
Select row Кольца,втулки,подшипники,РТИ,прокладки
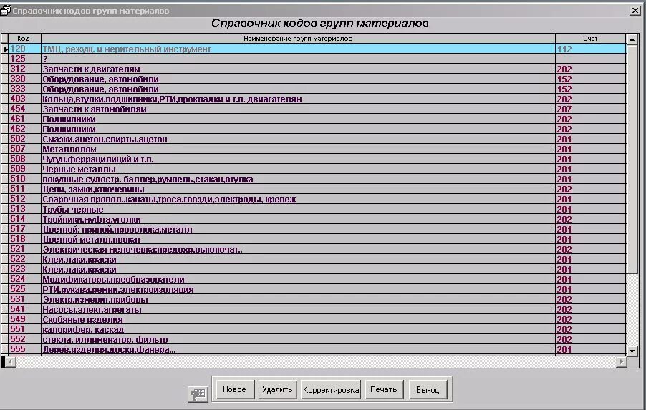(317, 99)
